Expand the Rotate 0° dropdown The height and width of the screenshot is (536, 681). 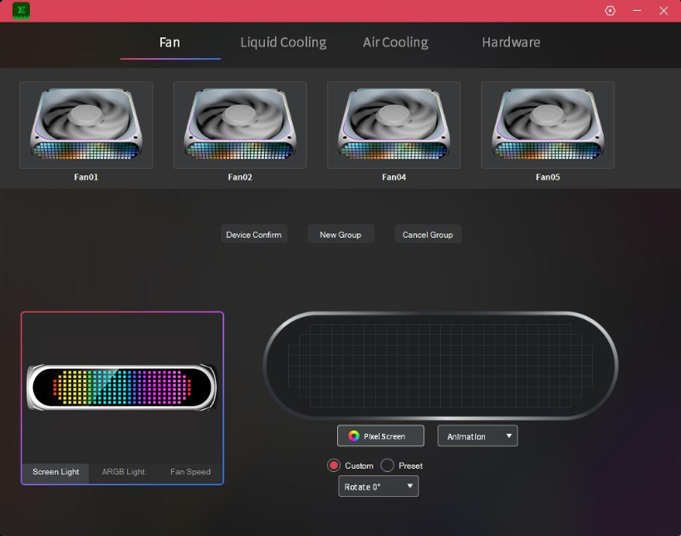378,486
